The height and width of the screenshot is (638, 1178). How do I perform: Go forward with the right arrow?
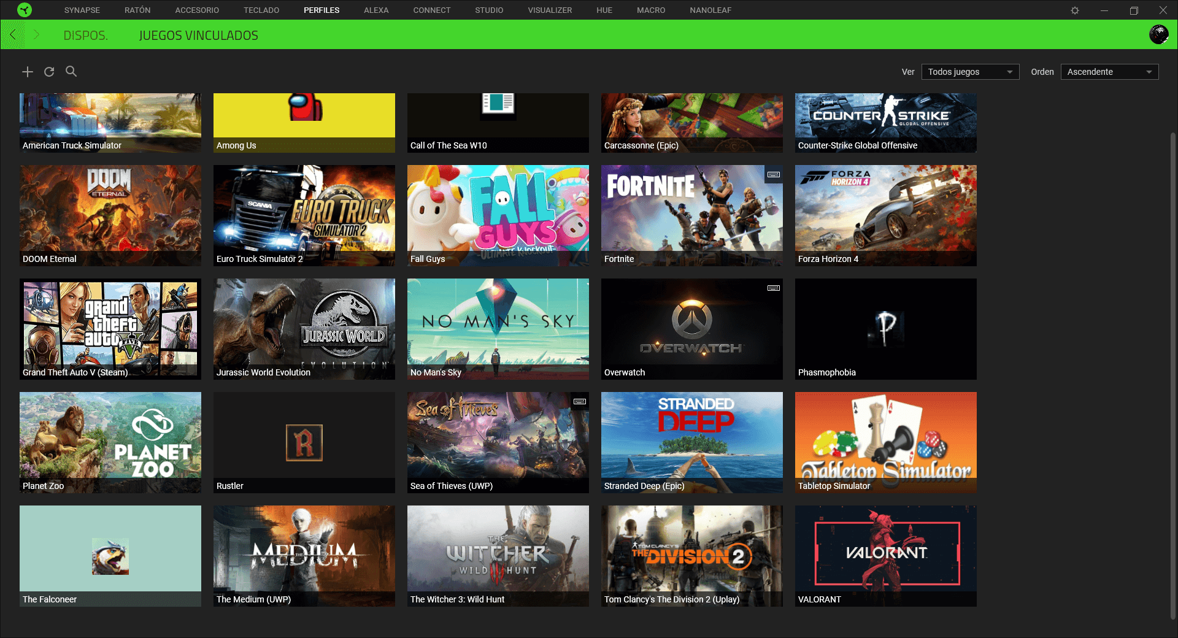coord(36,35)
